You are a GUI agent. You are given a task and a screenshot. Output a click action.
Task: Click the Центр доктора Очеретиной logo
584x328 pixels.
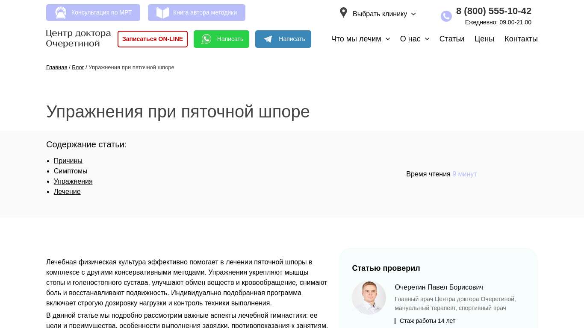pyautogui.click(x=78, y=38)
